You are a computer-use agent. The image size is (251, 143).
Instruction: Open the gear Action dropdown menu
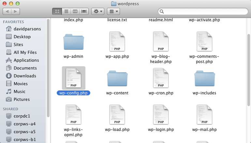98,11
